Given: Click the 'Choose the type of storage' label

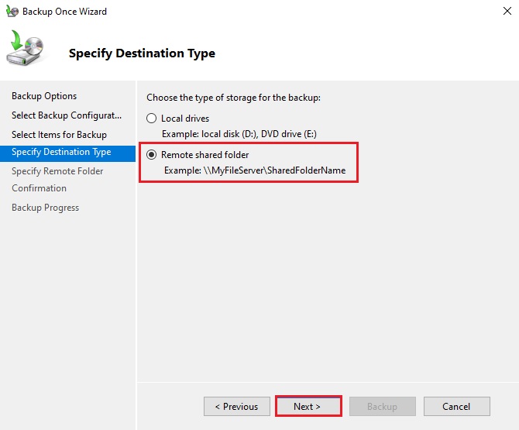Looking at the screenshot, I should pos(233,98).
